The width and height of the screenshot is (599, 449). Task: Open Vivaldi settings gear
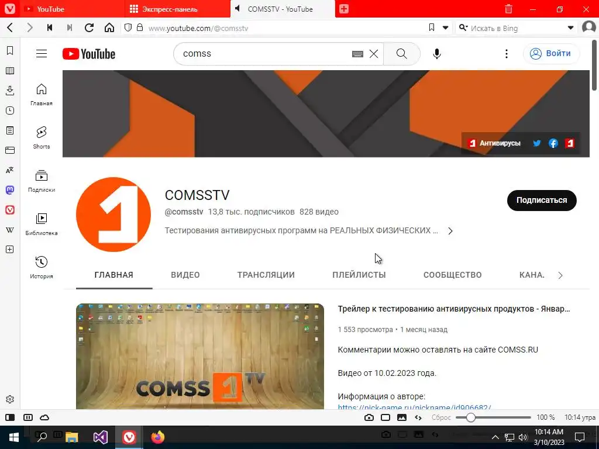[10, 399]
